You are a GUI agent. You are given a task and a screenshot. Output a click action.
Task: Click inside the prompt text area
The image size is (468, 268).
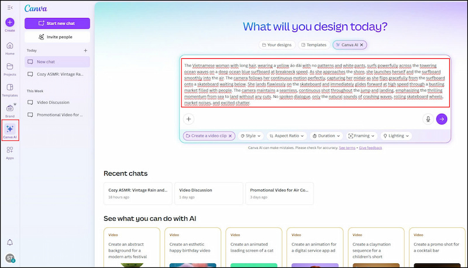[x=315, y=83]
